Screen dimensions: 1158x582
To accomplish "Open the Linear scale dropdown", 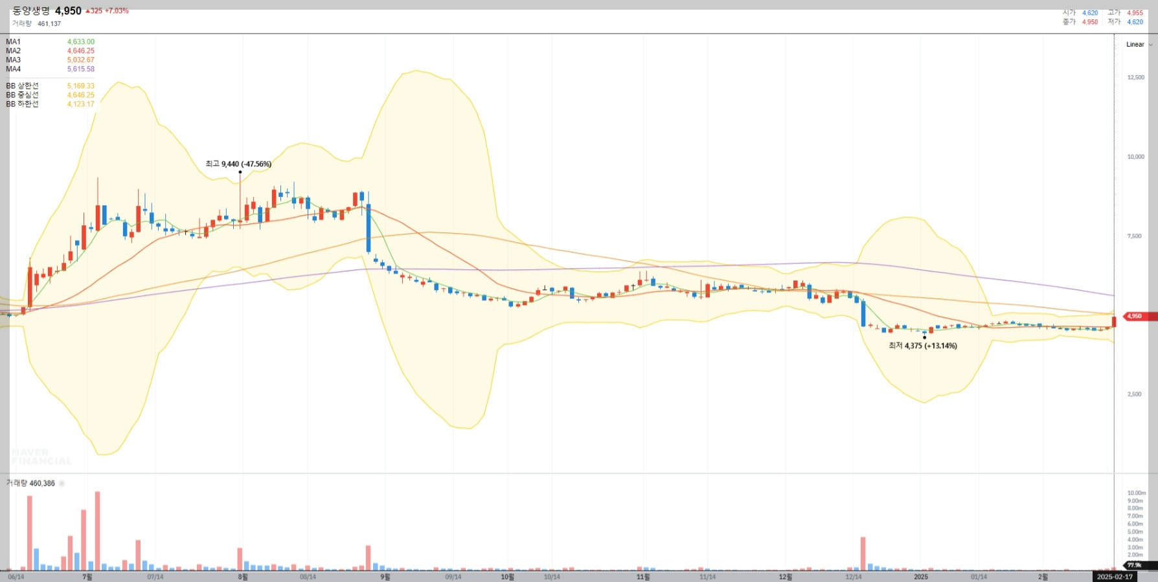I will (x=1139, y=45).
